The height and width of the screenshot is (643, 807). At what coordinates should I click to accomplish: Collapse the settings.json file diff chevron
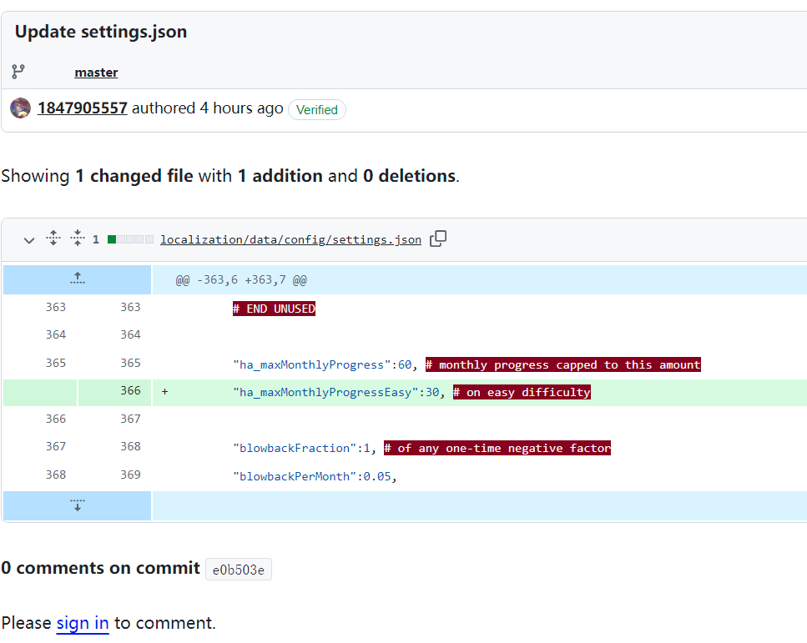click(29, 240)
